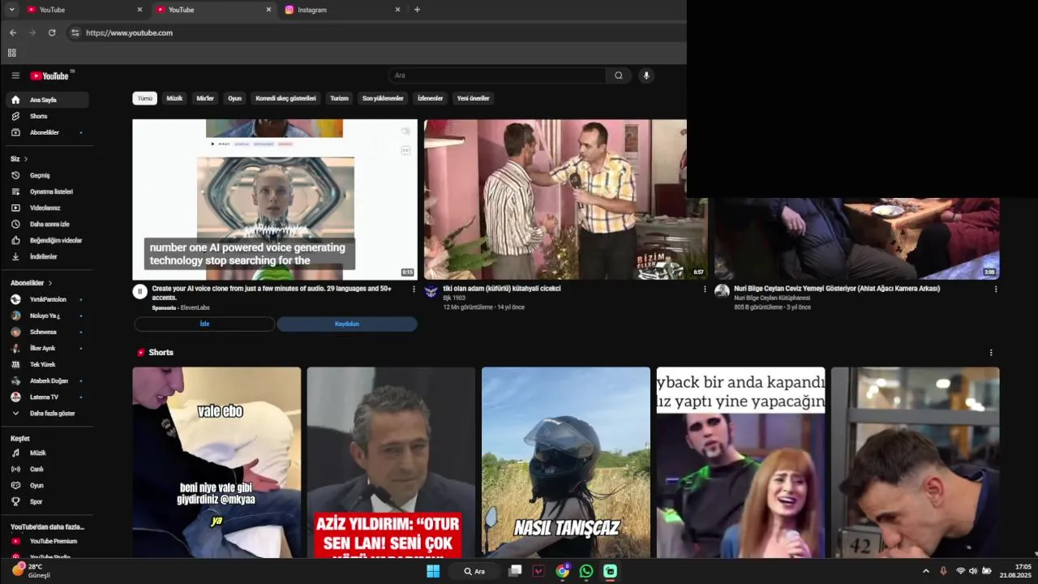Expand the Siz section chevron
Screen dimensions: 1038x584
25,159
